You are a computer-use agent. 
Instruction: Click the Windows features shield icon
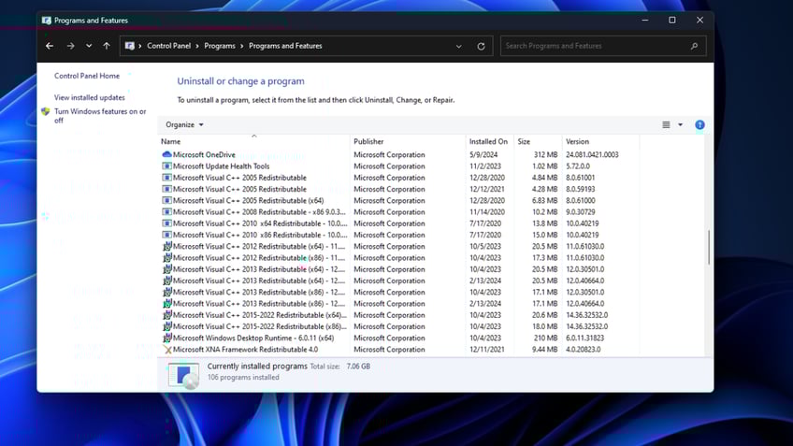(46, 112)
